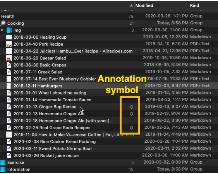Click the Pork Recipe PDF thumbnail
Image resolution: width=218 pixels, height=174 pixels.
tap(9, 44)
